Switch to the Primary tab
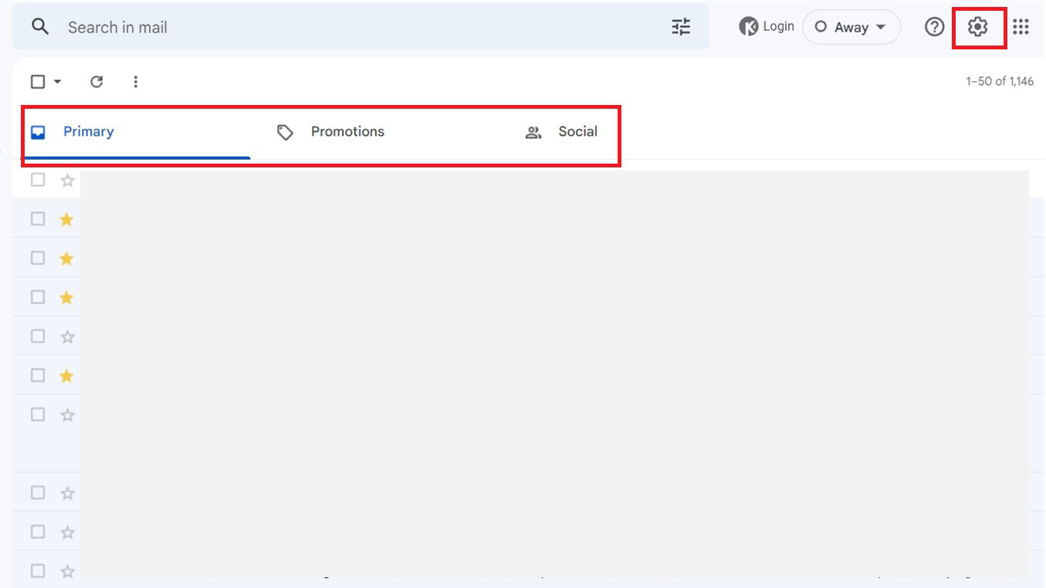The height and width of the screenshot is (588, 1046). tap(136, 132)
